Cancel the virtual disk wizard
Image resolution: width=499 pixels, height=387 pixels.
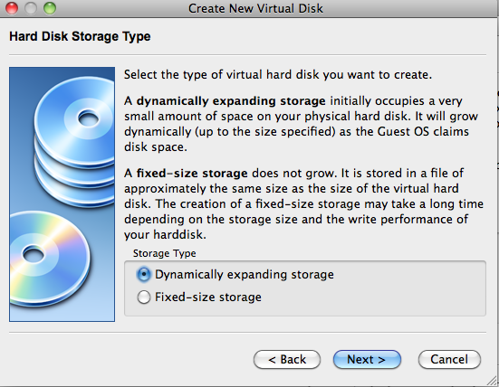449,359
